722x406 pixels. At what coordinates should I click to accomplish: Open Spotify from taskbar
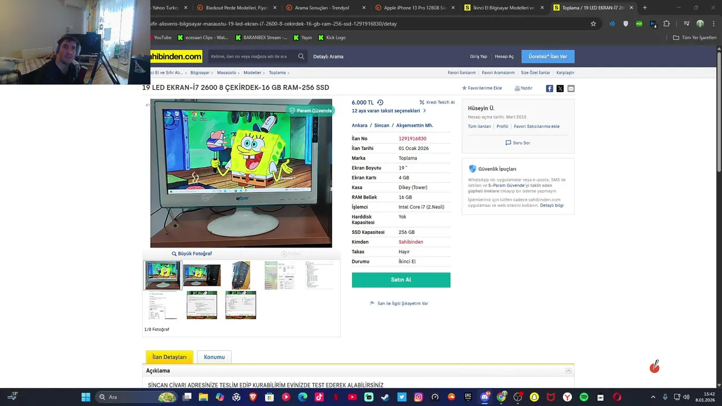coord(584,397)
